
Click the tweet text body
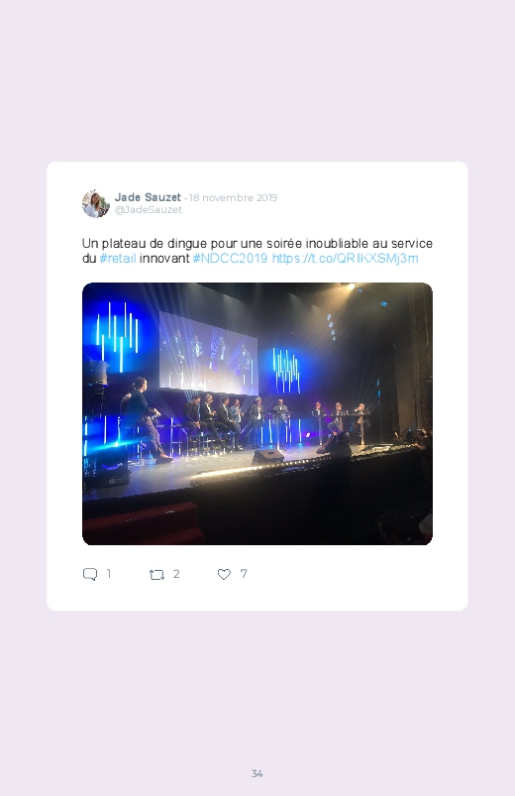[257, 251]
